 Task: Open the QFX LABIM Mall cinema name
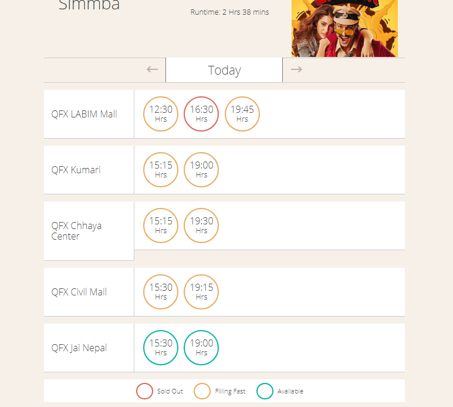click(84, 114)
